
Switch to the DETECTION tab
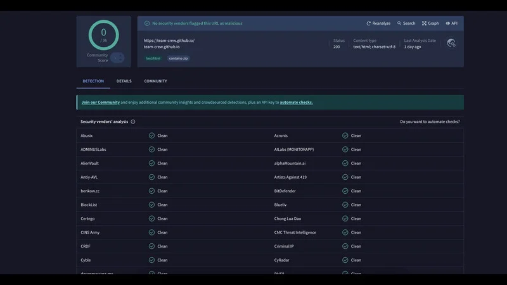(x=93, y=81)
